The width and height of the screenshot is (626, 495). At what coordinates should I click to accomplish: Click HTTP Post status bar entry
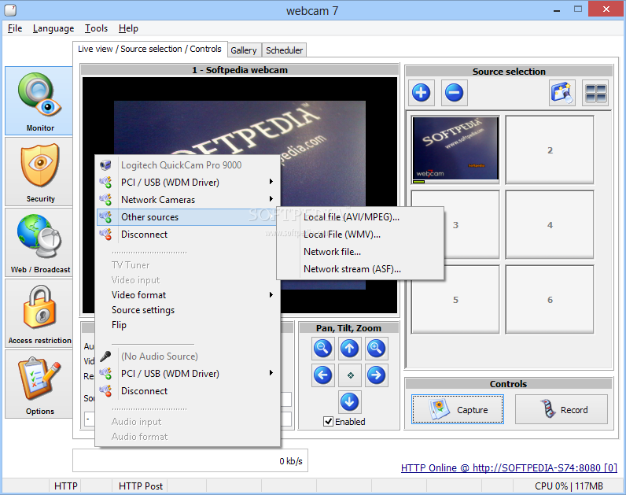(141, 486)
